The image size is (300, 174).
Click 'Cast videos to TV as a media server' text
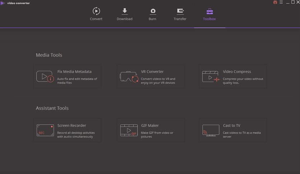[242, 134]
